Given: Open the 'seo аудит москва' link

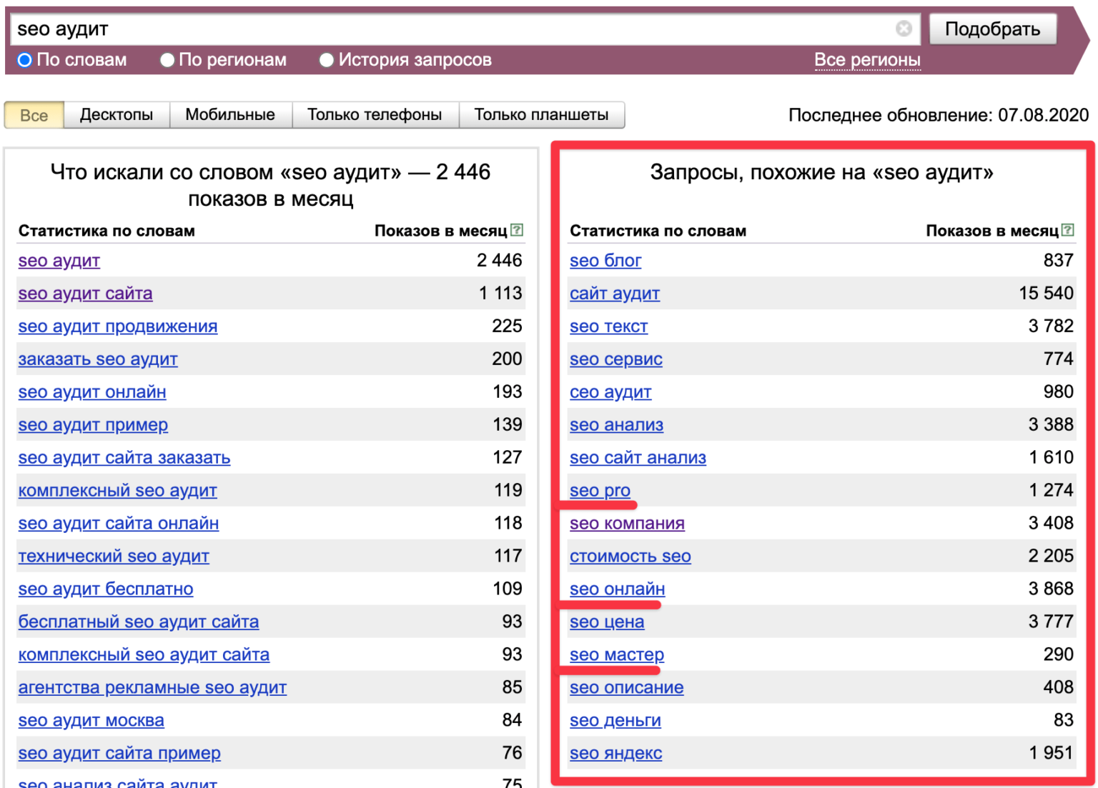Looking at the screenshot, I should click(91, 721).
